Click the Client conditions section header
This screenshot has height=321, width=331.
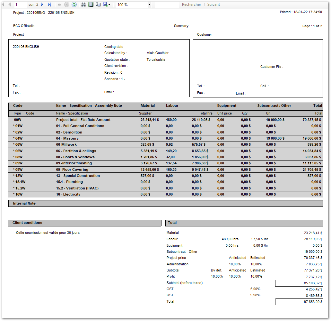point(27,223)
